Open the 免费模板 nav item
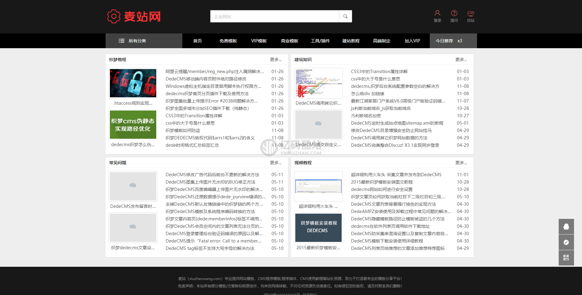The image size is (582, 295). 228,41
